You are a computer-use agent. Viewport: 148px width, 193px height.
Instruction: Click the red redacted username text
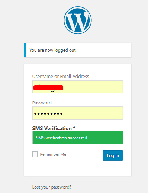point(48,88)
